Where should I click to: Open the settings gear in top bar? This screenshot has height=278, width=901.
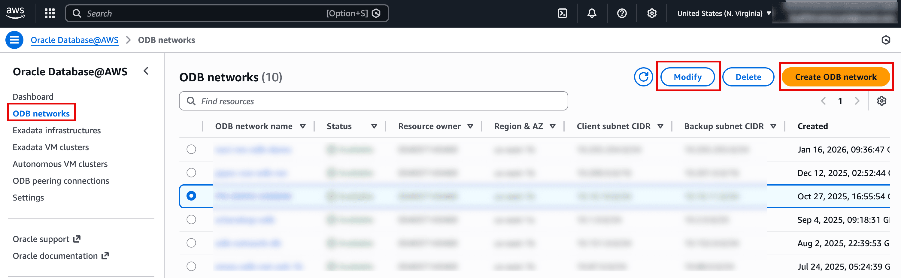[x=652, y=13]
